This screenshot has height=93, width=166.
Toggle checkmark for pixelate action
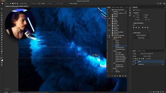click(x=107, y=46)
